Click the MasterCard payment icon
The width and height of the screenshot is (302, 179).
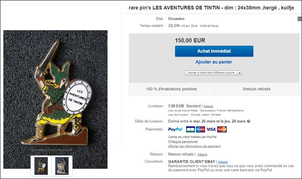[x=222, y=129]
